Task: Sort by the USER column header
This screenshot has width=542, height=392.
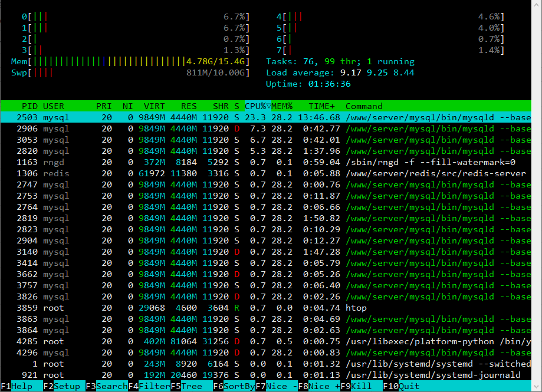Action: tap(52, 106)
